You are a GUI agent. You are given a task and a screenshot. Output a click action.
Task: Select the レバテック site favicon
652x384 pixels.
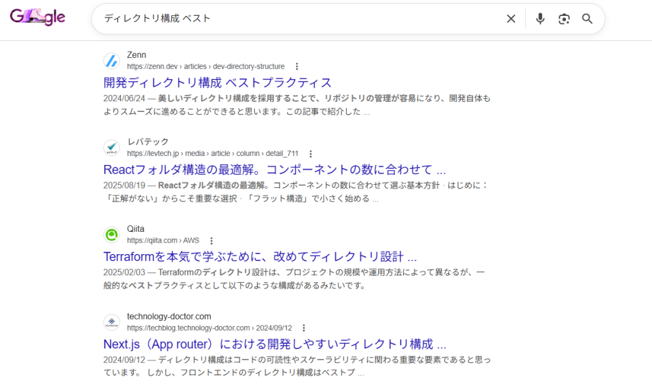point(111,147)
